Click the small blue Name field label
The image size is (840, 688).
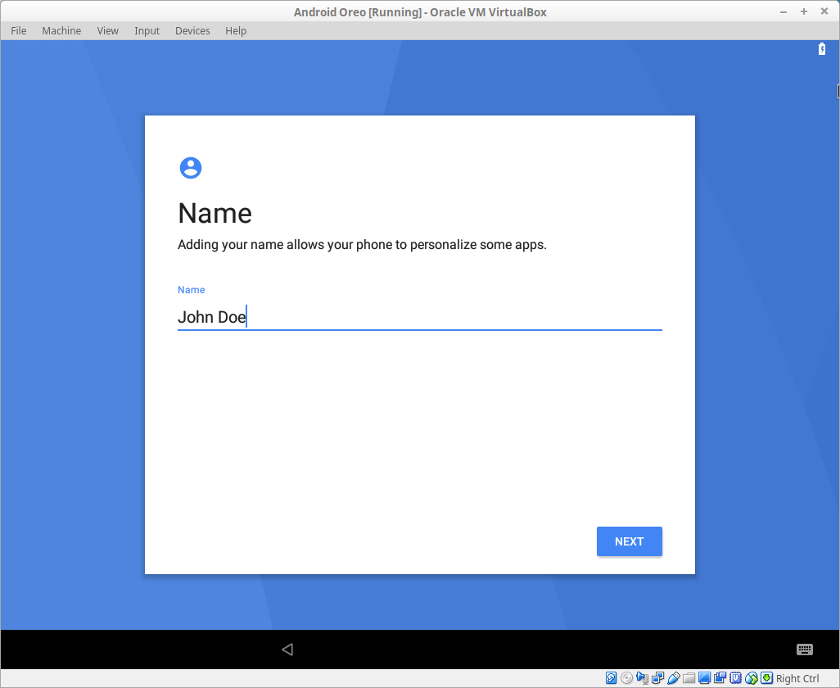pyautogui.click(x=192, y=290)
